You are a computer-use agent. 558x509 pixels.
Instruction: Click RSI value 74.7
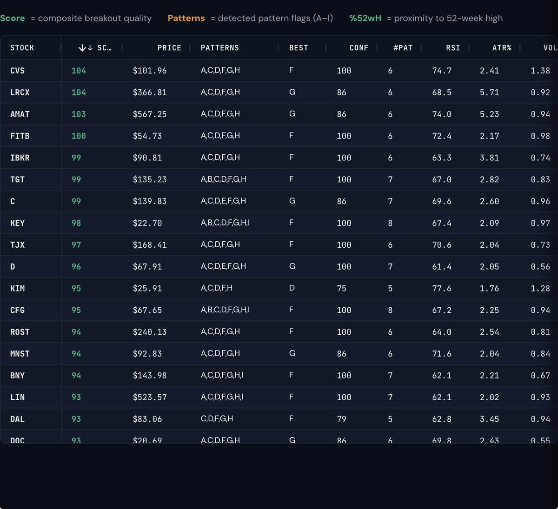[x=442, y=71]
